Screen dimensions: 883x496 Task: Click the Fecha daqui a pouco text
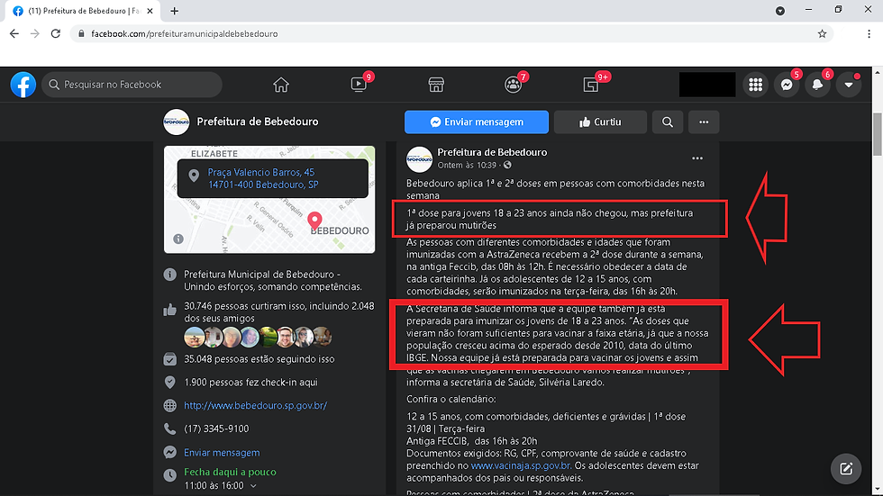tap(230, 473)
